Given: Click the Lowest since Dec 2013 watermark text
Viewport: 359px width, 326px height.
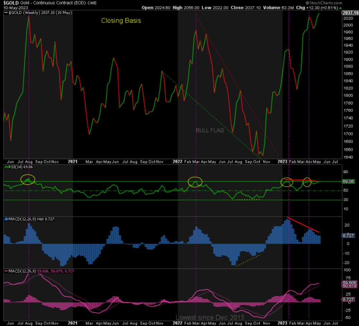Looking at the screenshot, I should tap(210, 318).
